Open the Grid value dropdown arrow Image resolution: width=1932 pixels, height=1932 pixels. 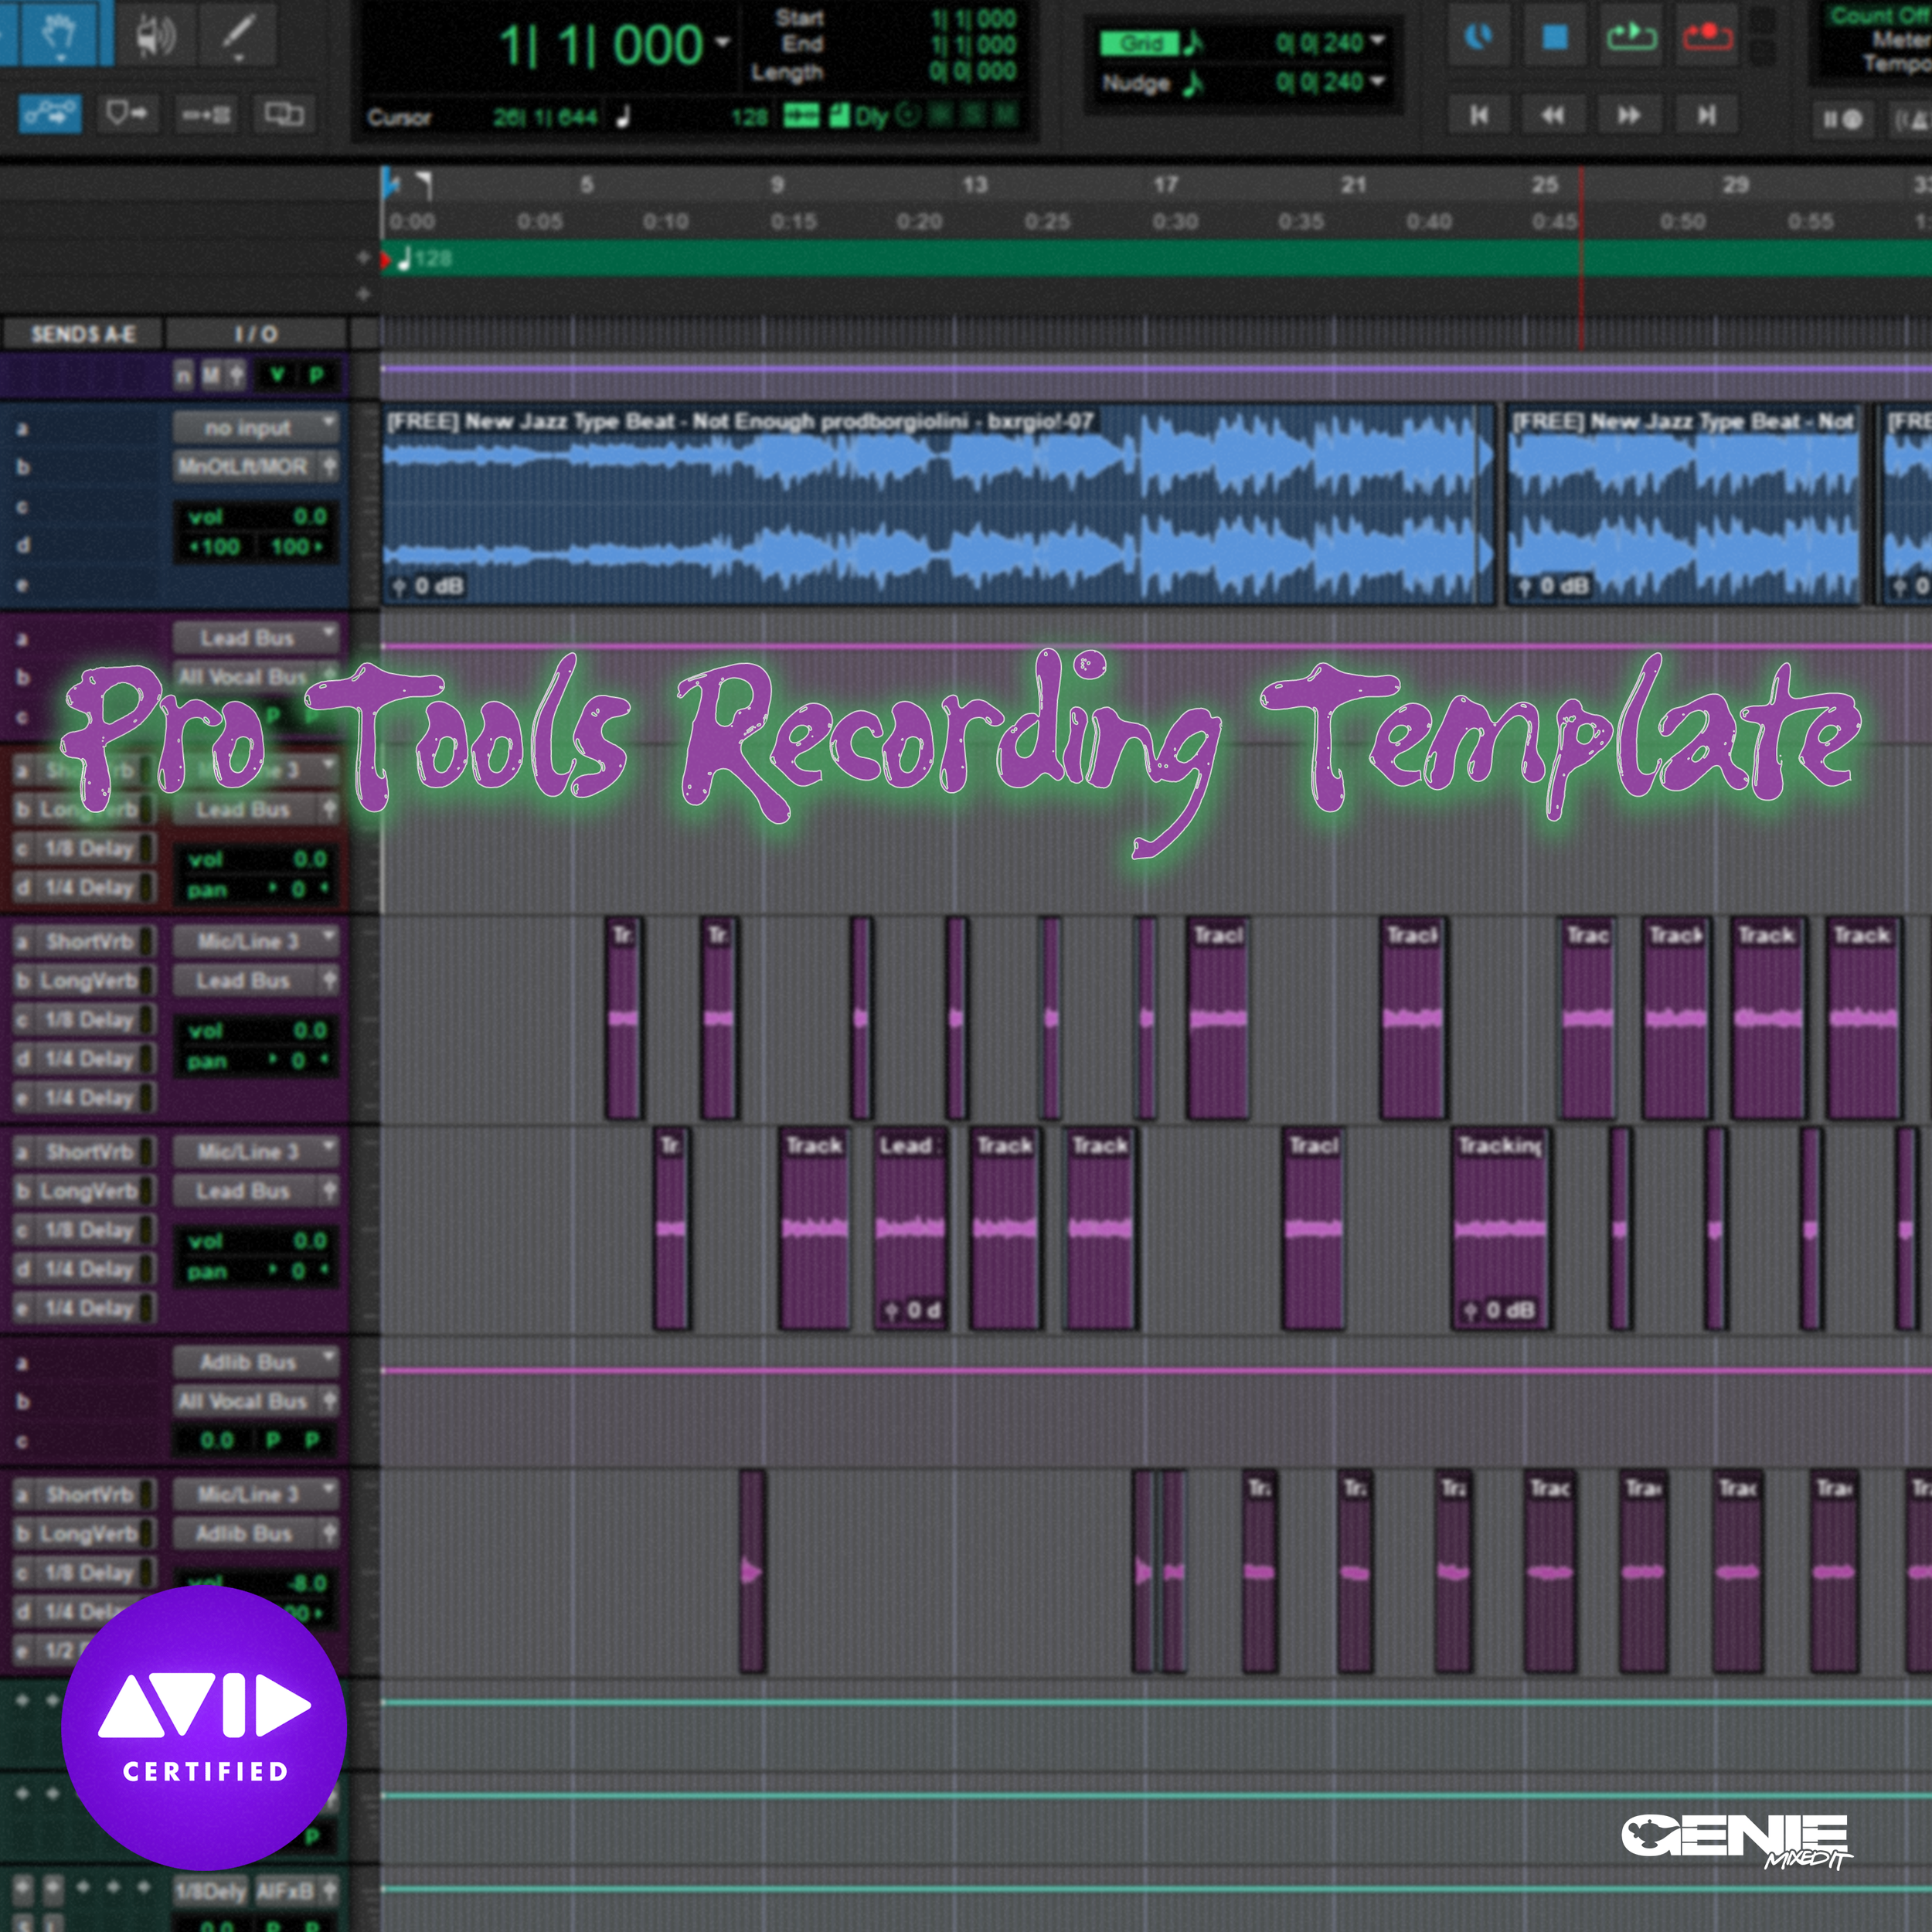[1378, 41]
